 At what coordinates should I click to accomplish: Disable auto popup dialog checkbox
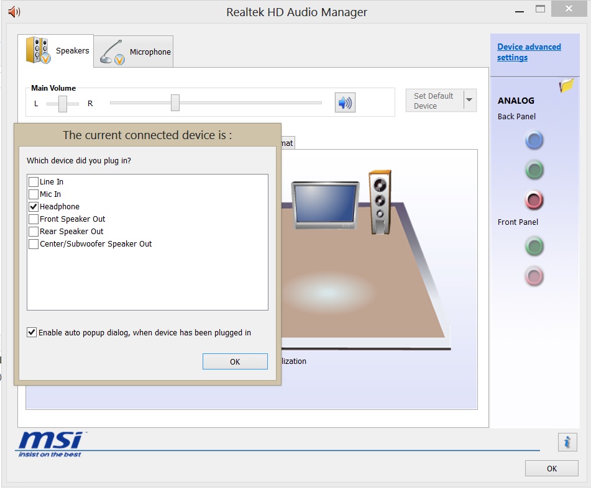(x=32, y=332)
